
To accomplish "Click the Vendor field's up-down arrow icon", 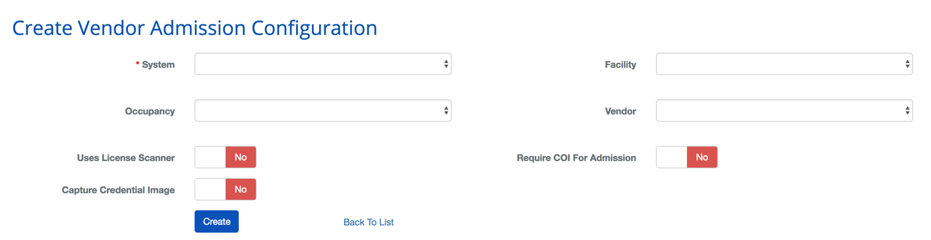I will (908, 111).
